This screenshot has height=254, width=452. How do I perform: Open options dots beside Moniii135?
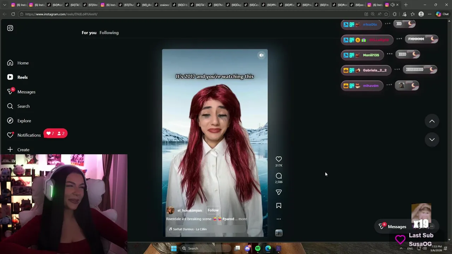coord(390,54)
